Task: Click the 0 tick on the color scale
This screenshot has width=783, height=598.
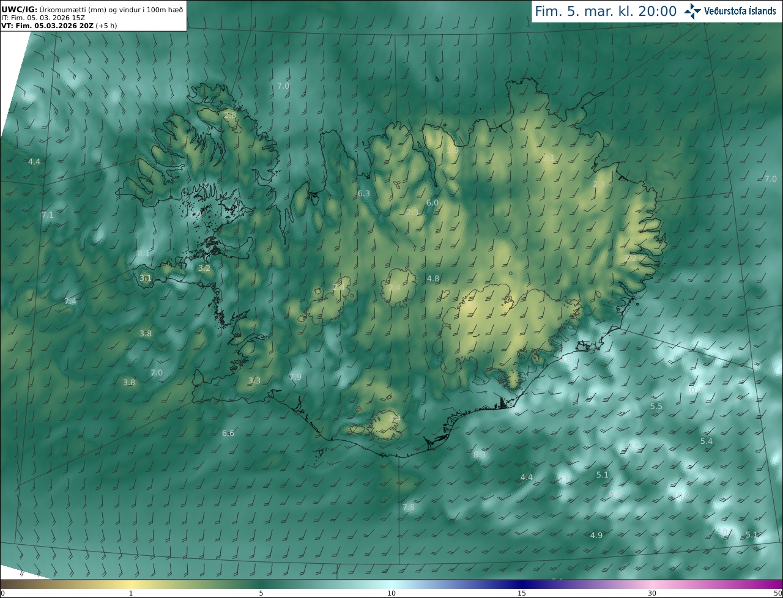Action: click(2, 594)
